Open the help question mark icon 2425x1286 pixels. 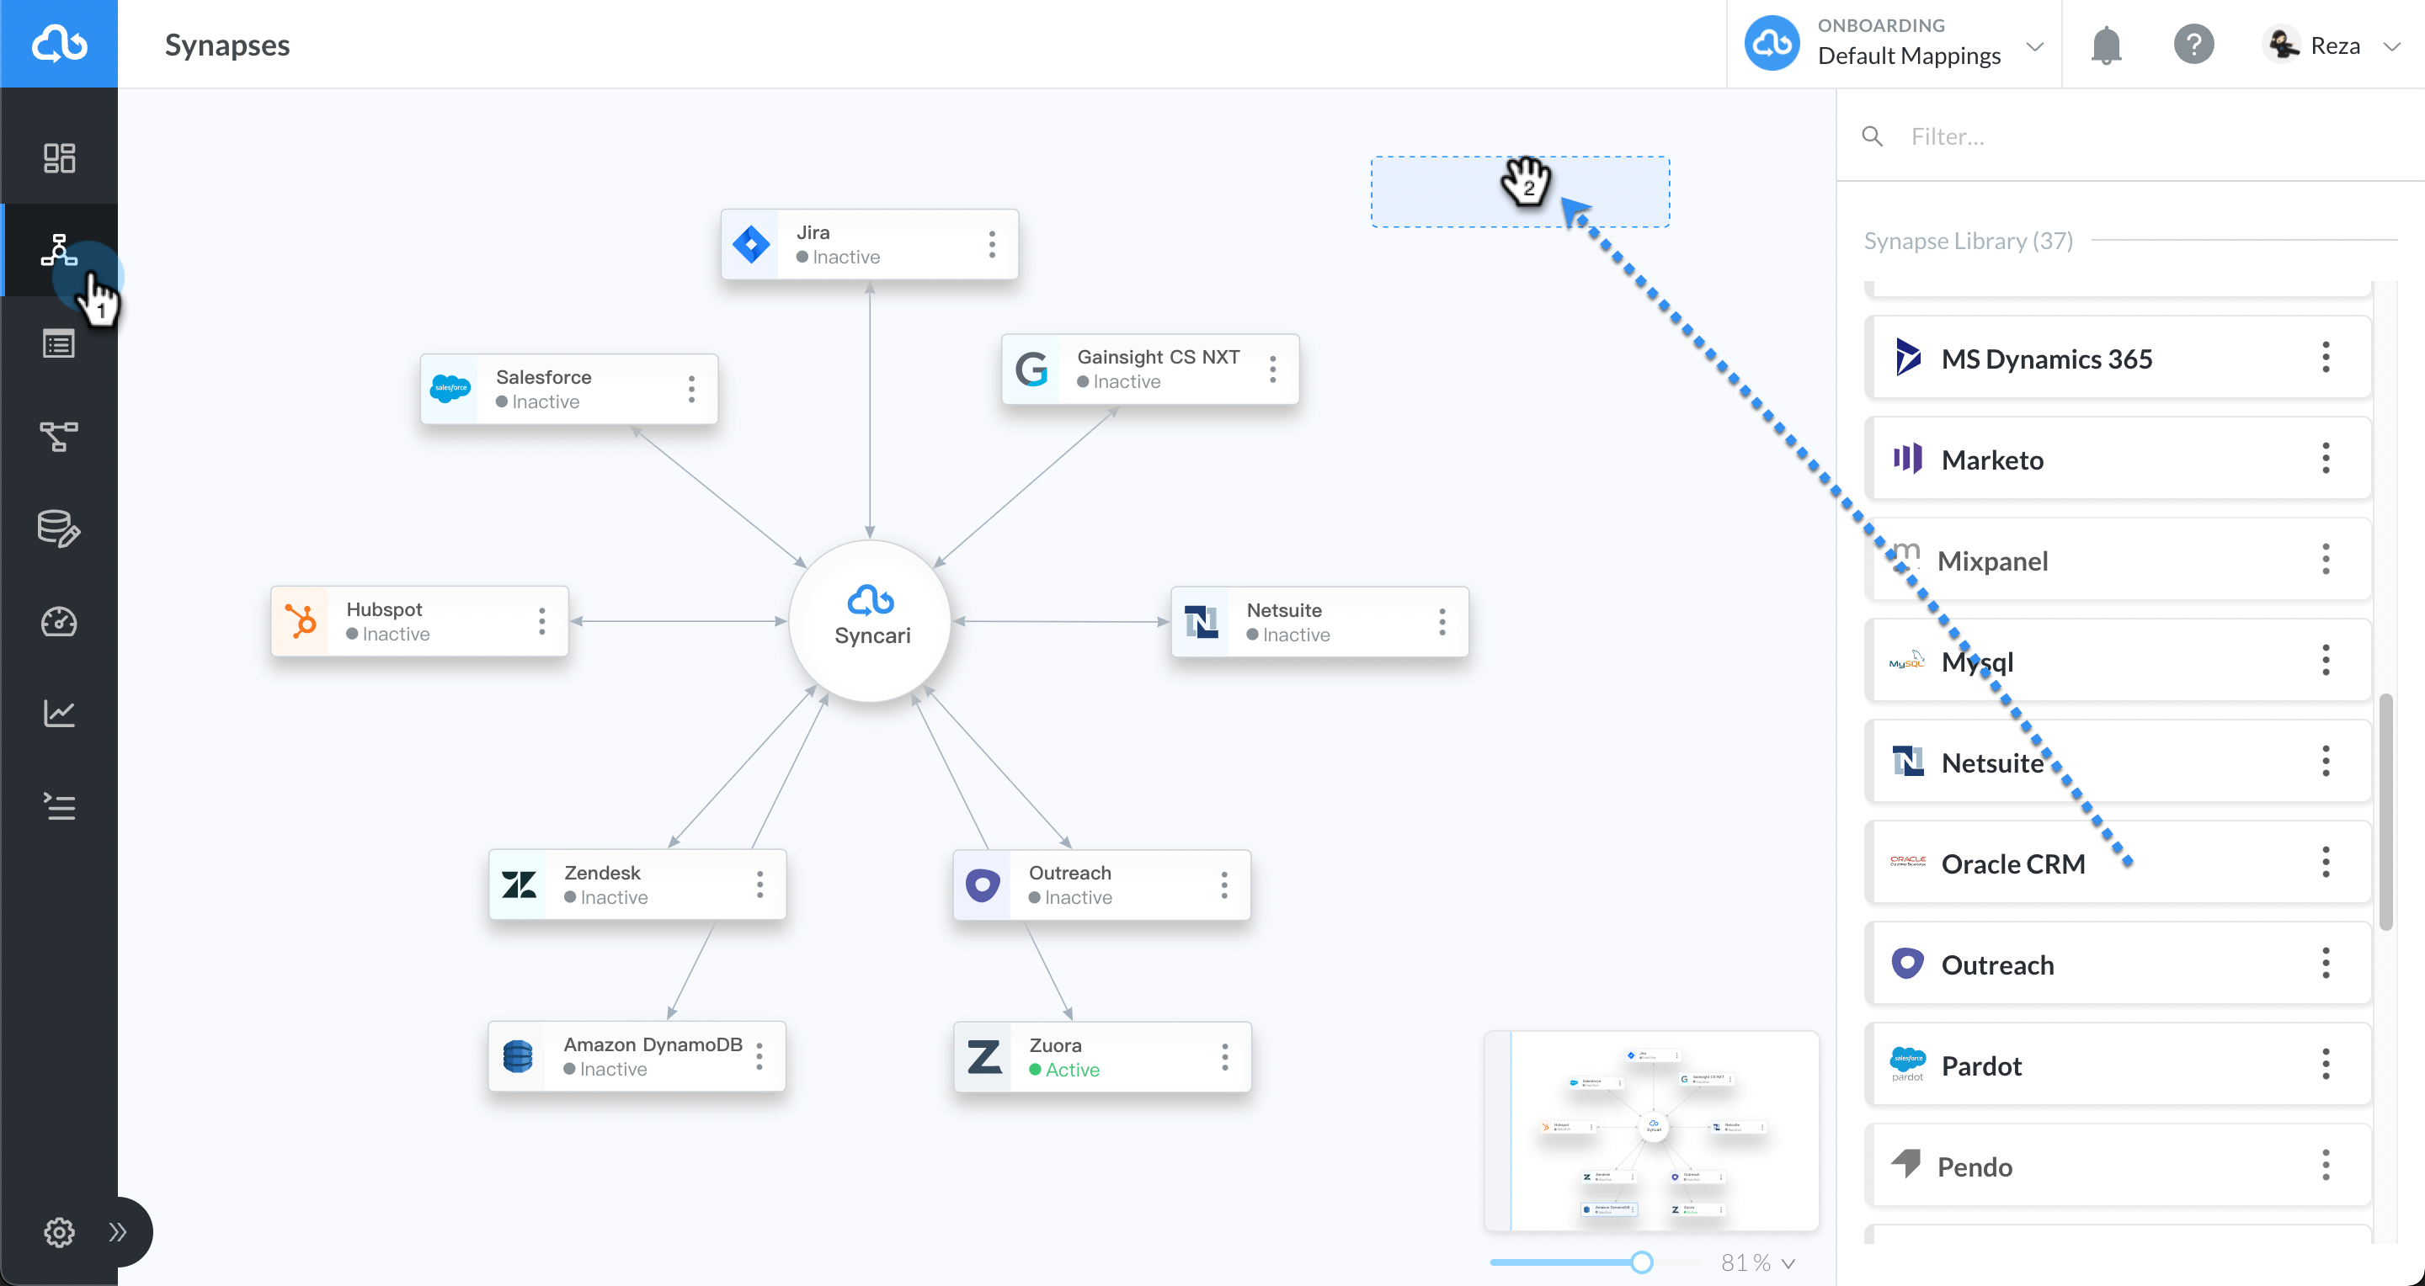point(2193,45)
